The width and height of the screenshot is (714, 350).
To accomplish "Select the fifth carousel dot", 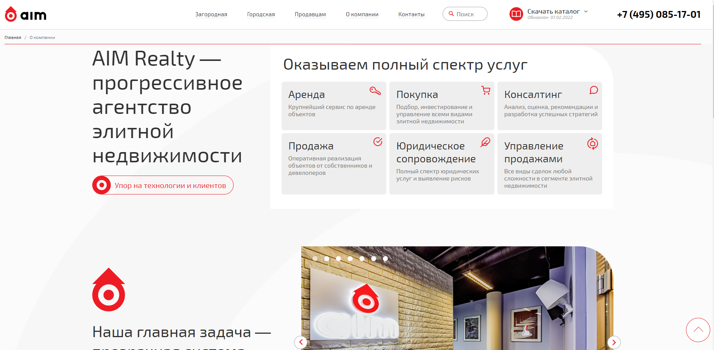I will pyautogui.click(x=362, y=258).
